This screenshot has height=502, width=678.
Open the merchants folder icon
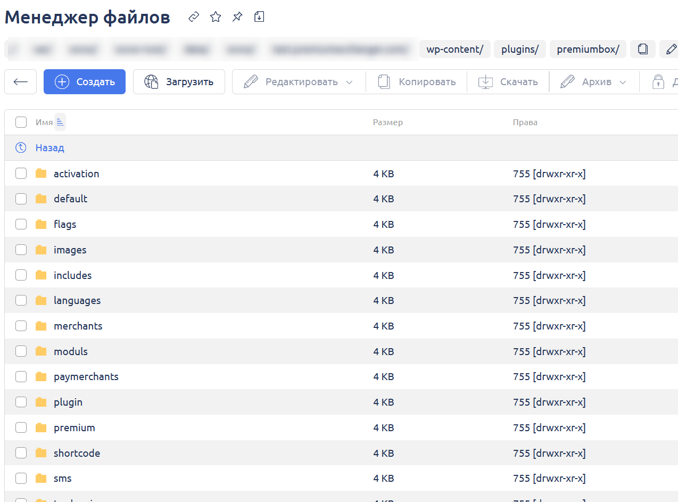[x=41, y=326]
